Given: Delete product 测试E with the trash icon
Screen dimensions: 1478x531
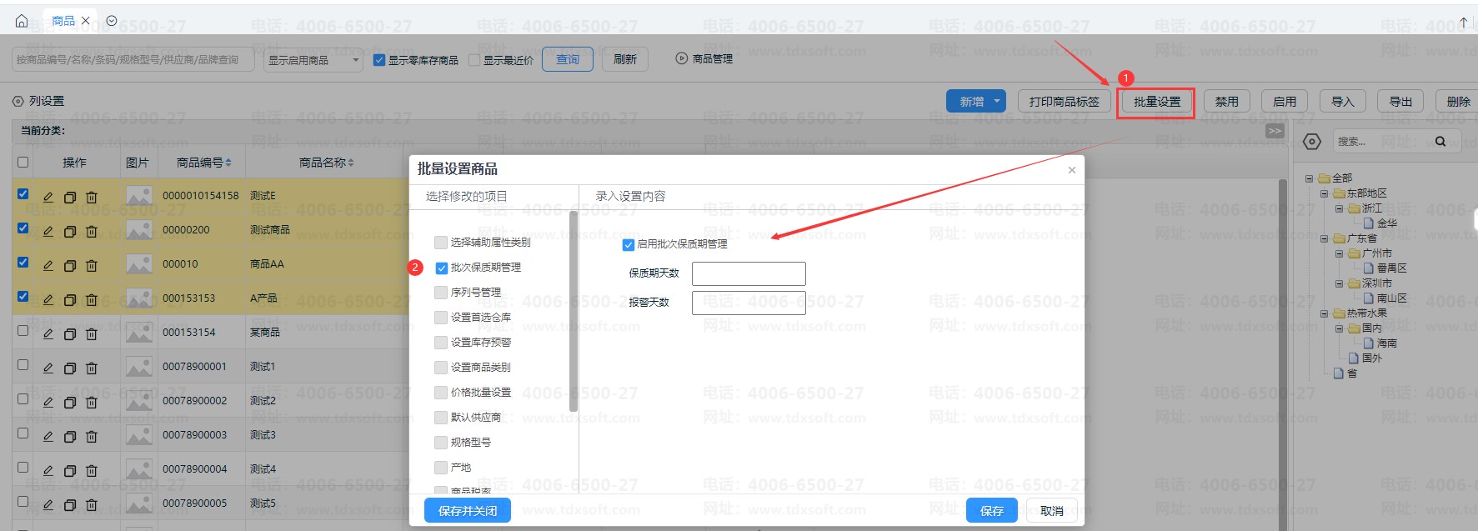Looking at the screenshot, I should click(x=92, y=197).
